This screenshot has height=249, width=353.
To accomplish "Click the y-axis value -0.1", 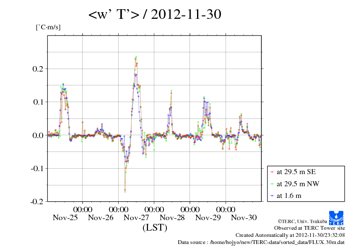I will pyautogui.click(x=37, y=168).
